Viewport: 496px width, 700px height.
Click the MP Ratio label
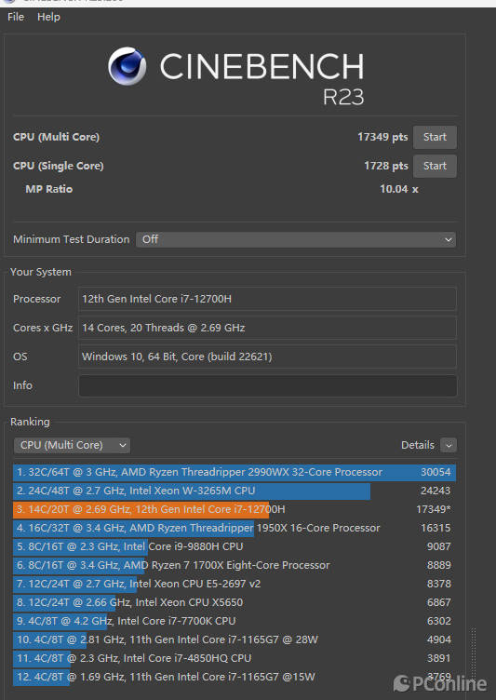(49, 189)
